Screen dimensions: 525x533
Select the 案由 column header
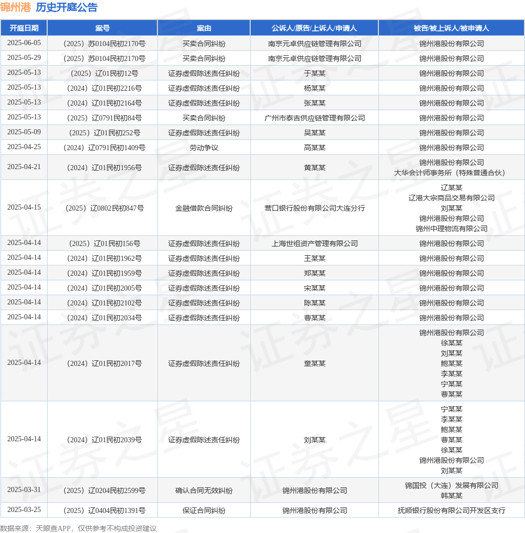[x=204, y=28]
